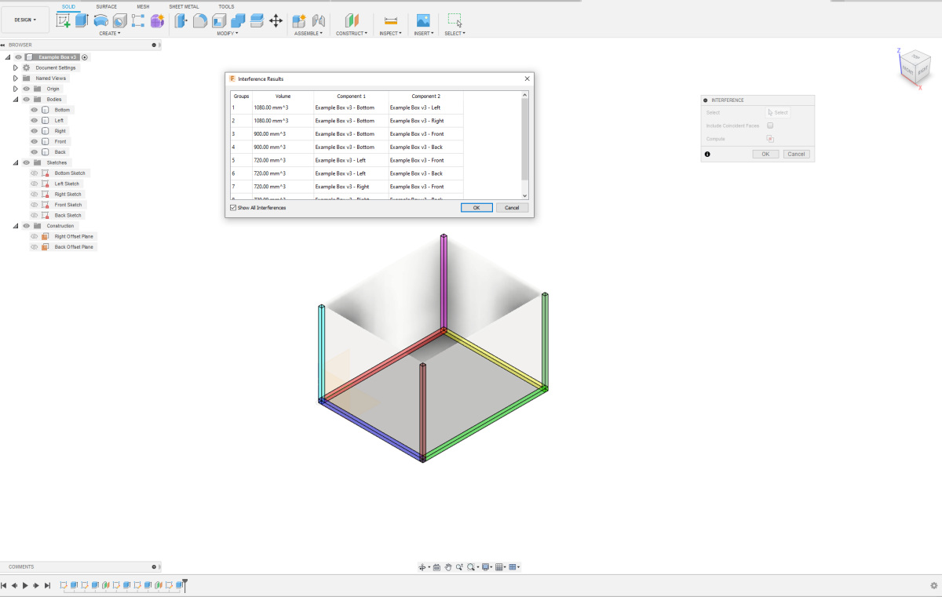Select the Hole tool
Screen dimensions: 942x597
pyautogui.click(x=119, y=21)
